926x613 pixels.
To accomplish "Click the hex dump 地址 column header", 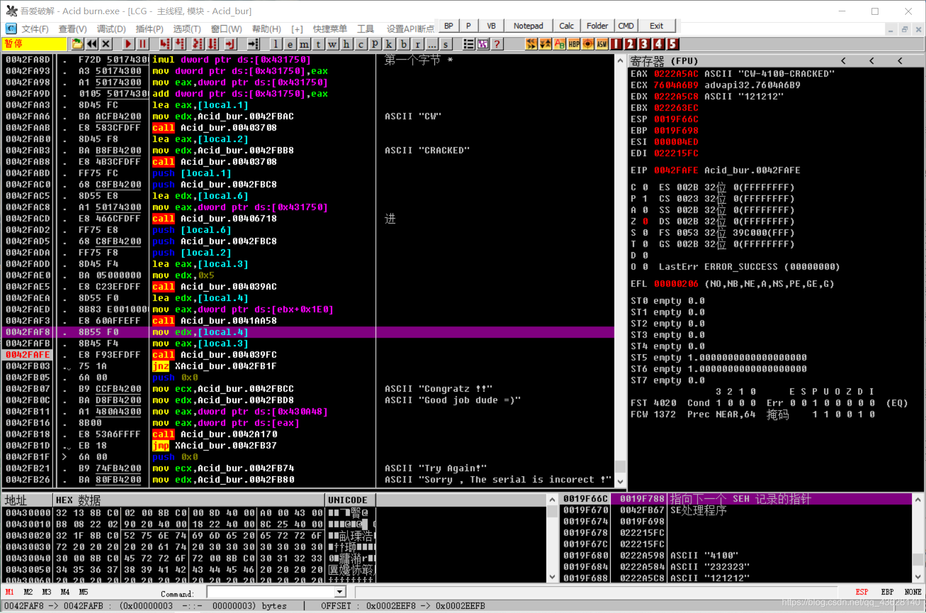I will (27, 500).
